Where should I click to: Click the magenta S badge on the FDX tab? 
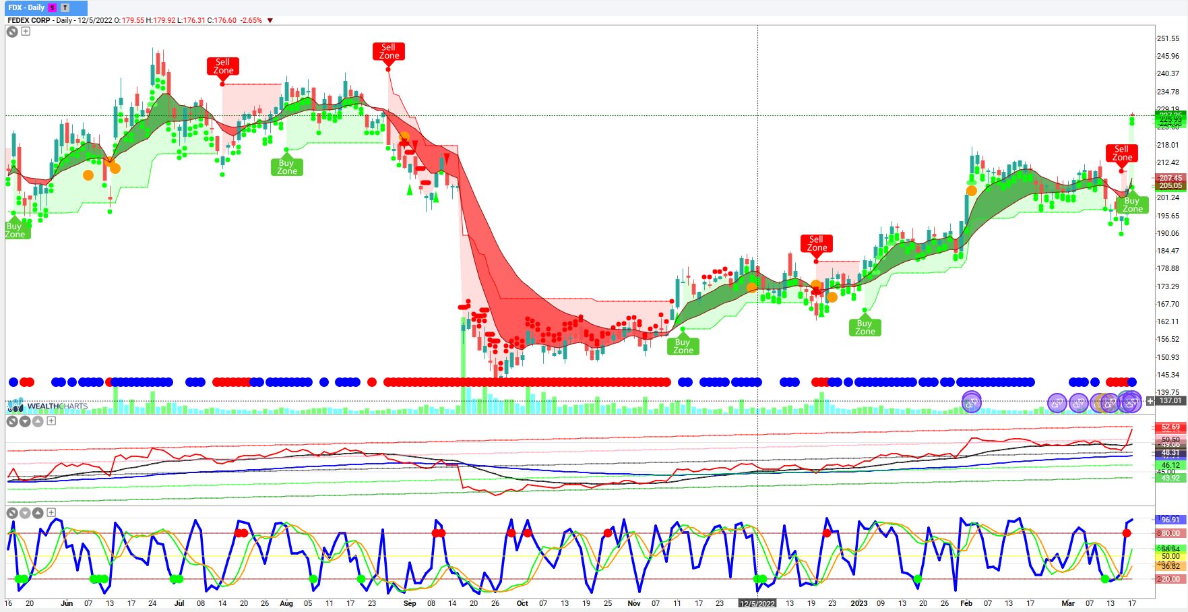53,8
